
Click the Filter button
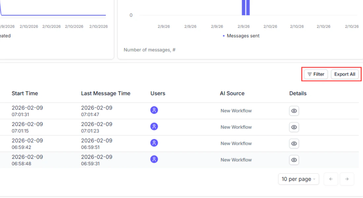[x=315, y=74]
